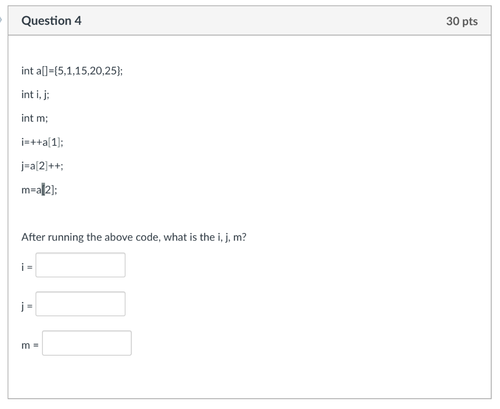Click inside the i = answer box
Image resolution: width=500 pixels, height=409 pixels.
click(x=80, y=265)
